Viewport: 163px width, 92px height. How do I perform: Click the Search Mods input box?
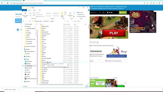[79, 21]
